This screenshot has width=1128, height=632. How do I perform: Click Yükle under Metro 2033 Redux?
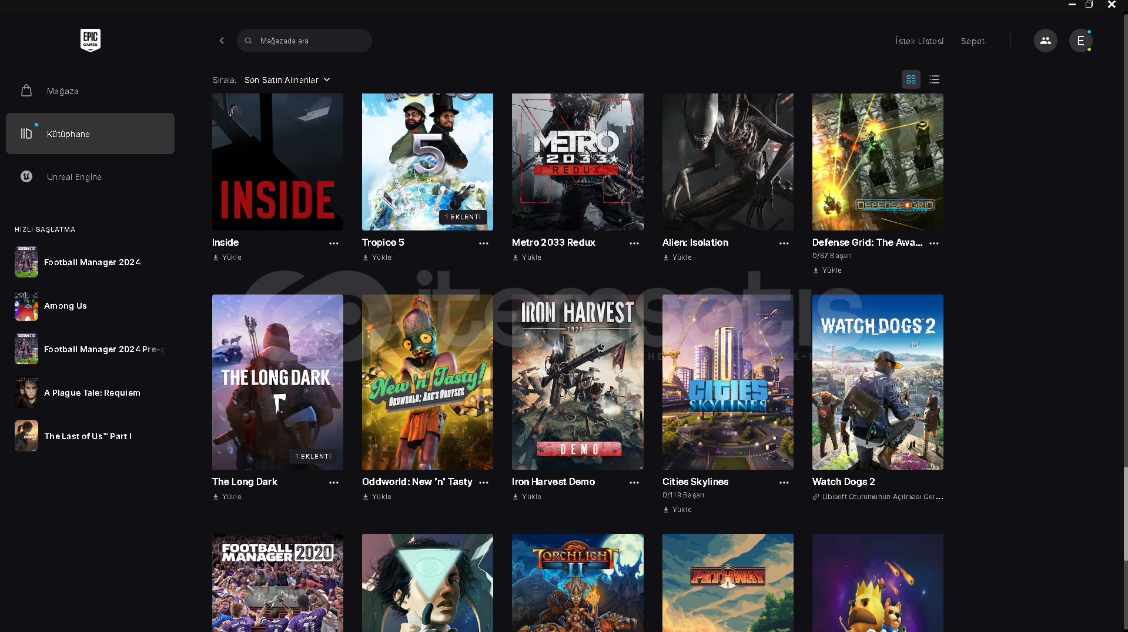pos(527,258)
